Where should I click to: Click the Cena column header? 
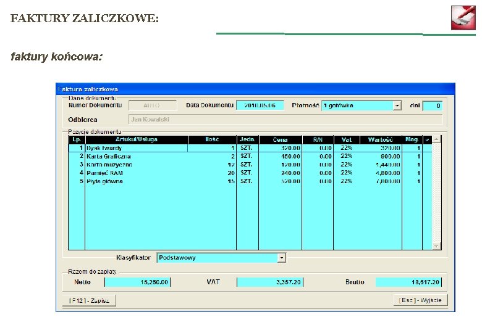281,139
